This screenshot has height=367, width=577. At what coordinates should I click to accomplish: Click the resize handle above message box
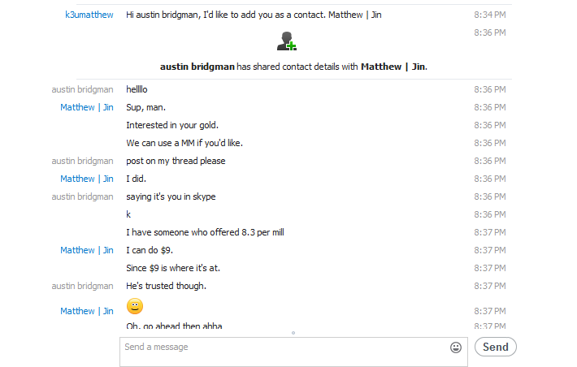[x=293, y=333]
